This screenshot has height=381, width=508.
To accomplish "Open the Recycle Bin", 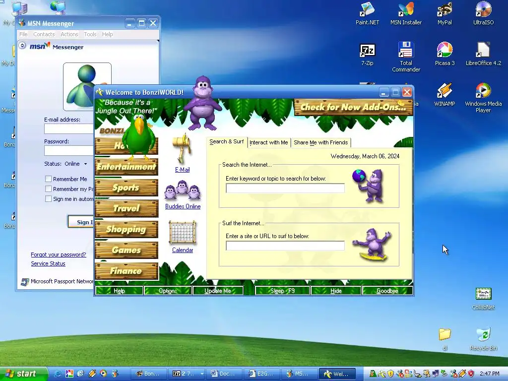I will (483, 339).
